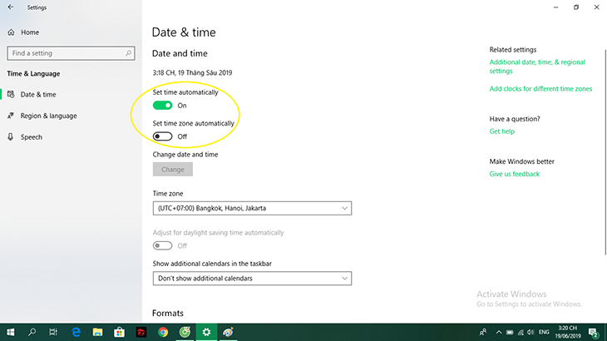Launch Google Chrome from the taskbar
The image size is (607, 341).
point(163,332)
